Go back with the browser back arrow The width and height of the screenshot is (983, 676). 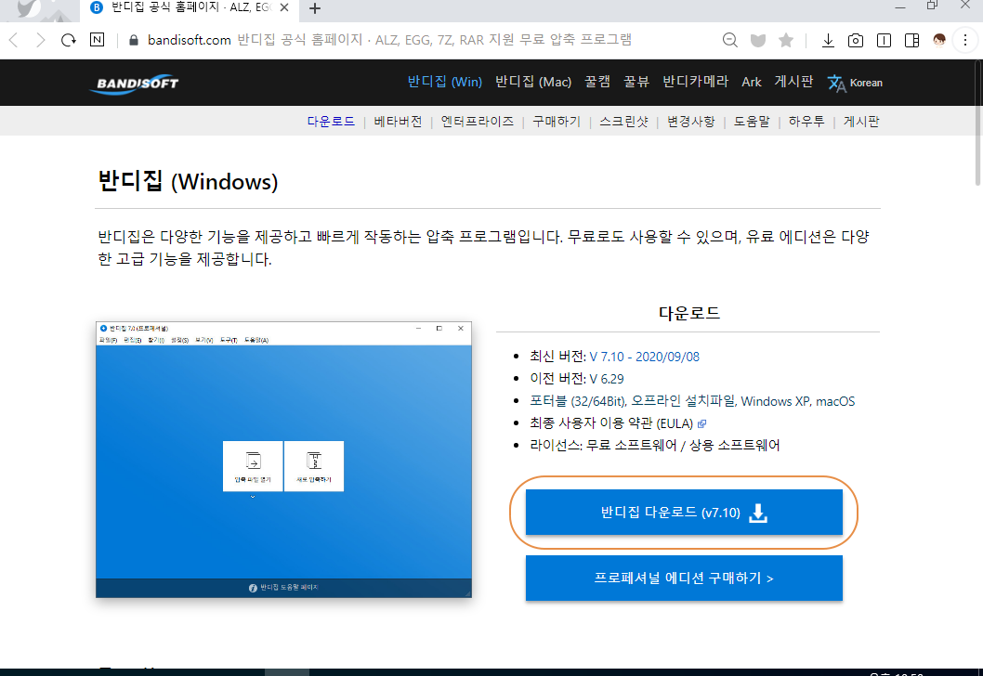click(14, 41)
